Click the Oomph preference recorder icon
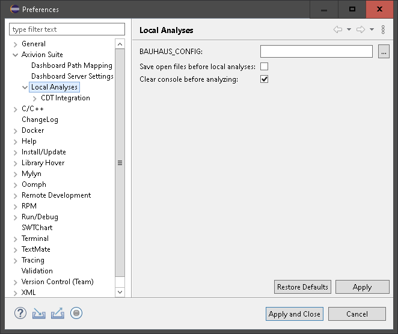 pyautogui.click(x=76, y=313)
